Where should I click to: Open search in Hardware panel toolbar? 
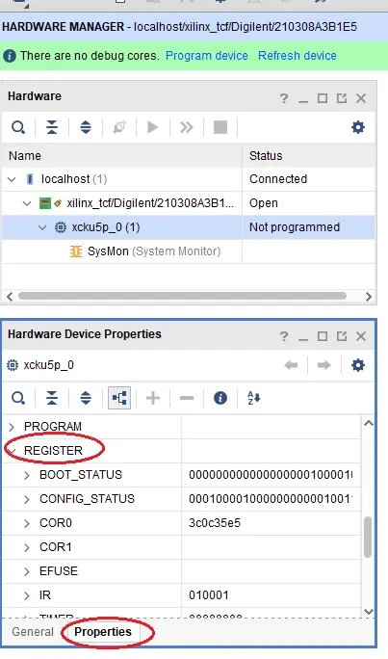(18, 127)
